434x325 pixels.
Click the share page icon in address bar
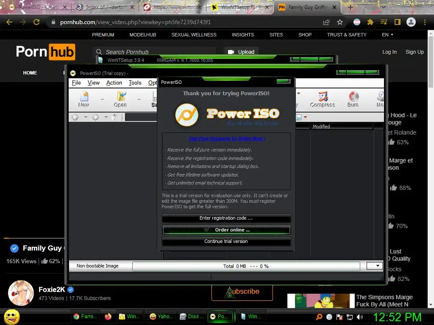point(326,22)
